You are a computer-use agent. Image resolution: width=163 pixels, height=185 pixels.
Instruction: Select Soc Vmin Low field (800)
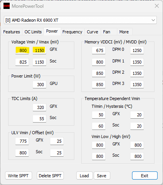(x=99, y=156)
